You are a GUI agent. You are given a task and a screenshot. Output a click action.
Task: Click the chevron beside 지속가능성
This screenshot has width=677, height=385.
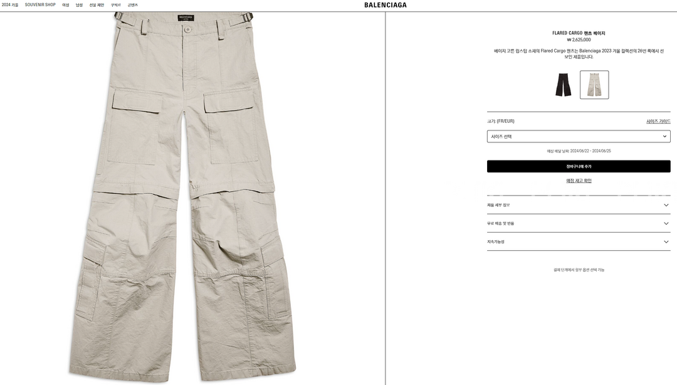tap(666, 242)
